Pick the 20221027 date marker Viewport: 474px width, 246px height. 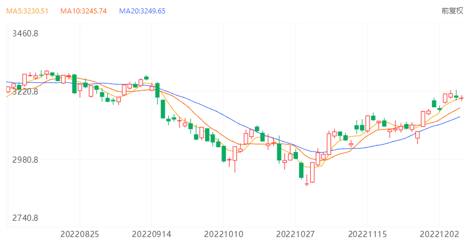click(x=295, y=233)
